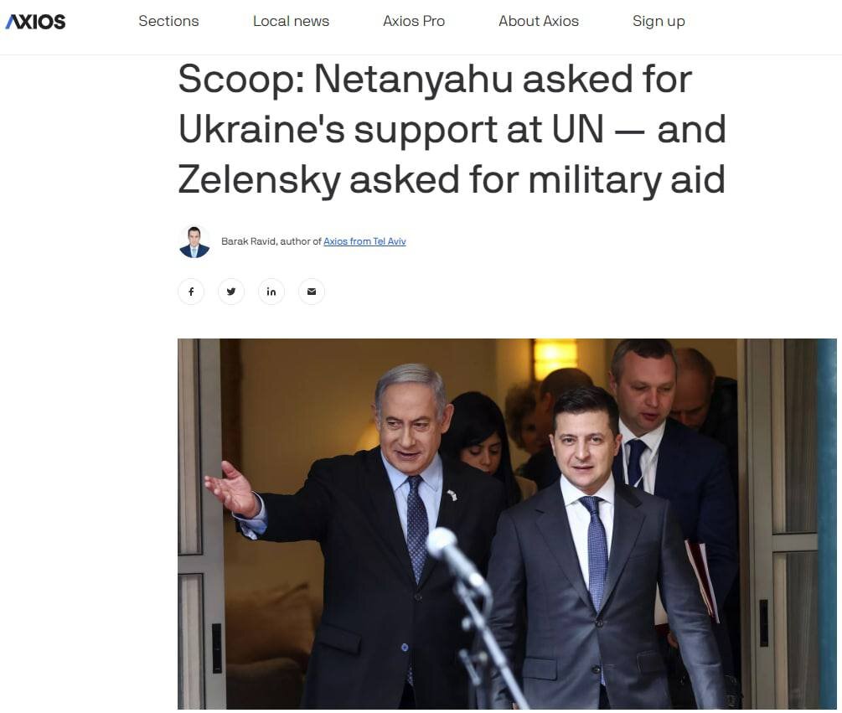
Task: Open the Netanyahu and Zelensky photo
Action: tap(507, 524)
